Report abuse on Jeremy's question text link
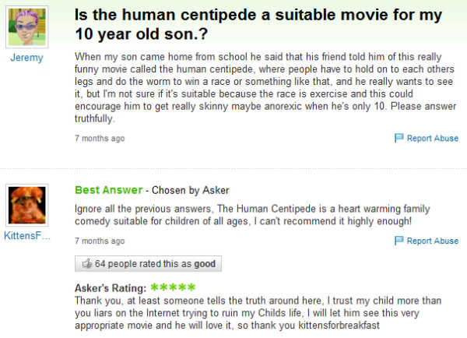The image size is (467, 338). [433, 138]
